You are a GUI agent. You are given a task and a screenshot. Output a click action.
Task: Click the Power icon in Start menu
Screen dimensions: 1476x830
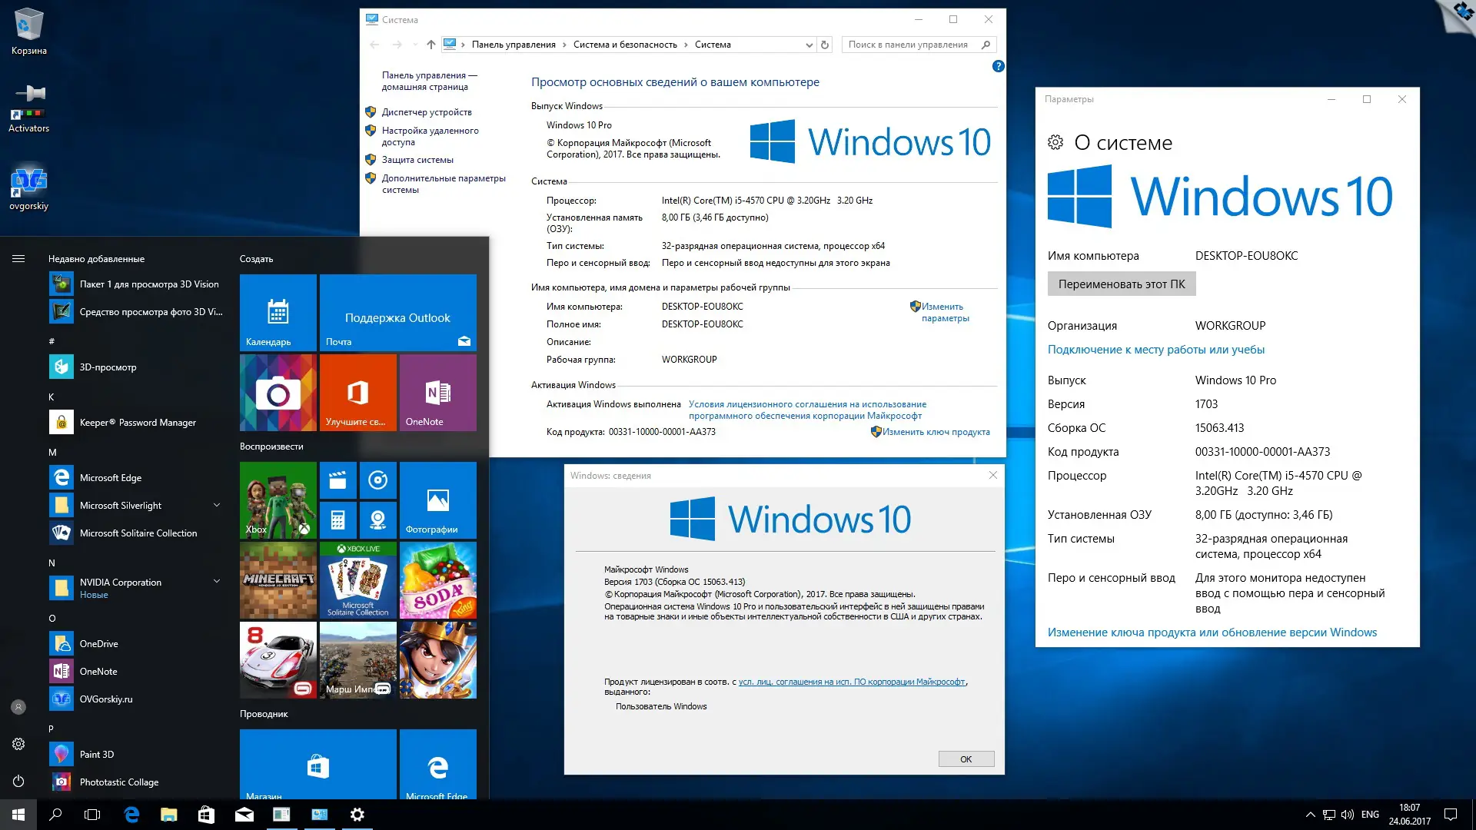pos(18,781)
